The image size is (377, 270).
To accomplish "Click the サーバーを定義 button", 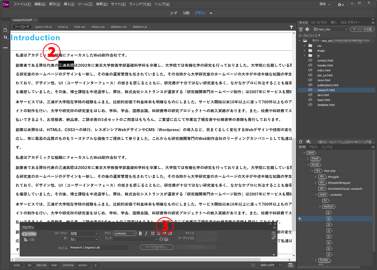I will pos(362,29).
